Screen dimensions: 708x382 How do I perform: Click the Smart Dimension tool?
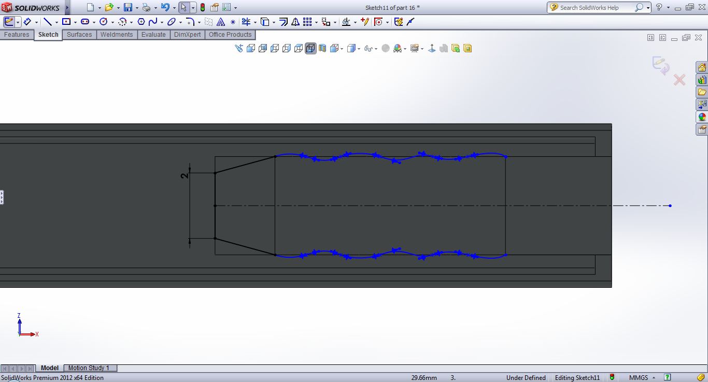(27, 22)
